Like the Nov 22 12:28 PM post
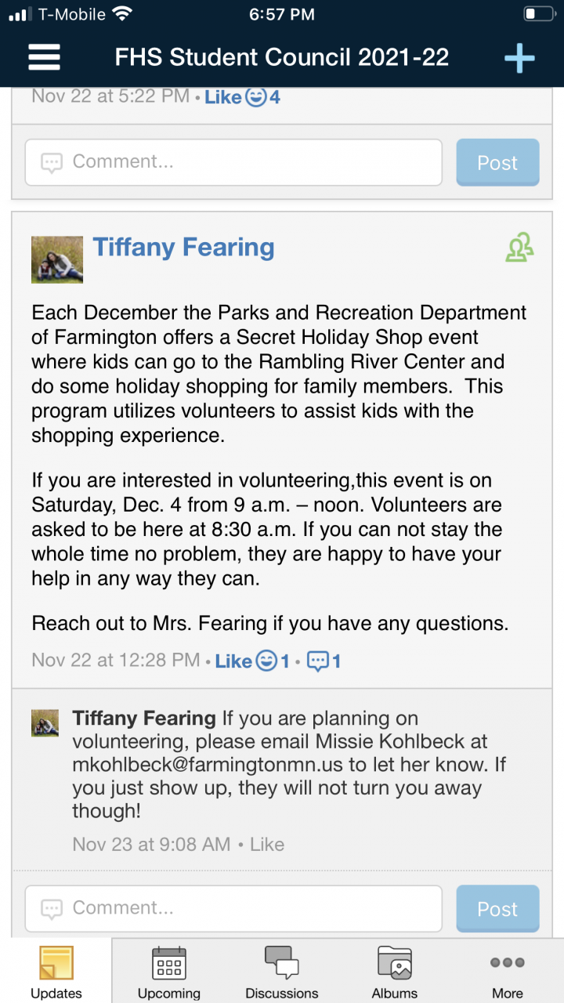564x1003 pixels. 233,661
